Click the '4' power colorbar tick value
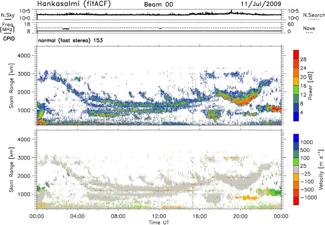The height and width of the screenshot is (225, 325). point(301,112)
